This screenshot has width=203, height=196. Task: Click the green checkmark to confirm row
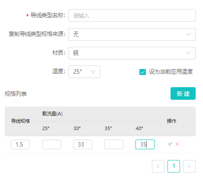170,144
